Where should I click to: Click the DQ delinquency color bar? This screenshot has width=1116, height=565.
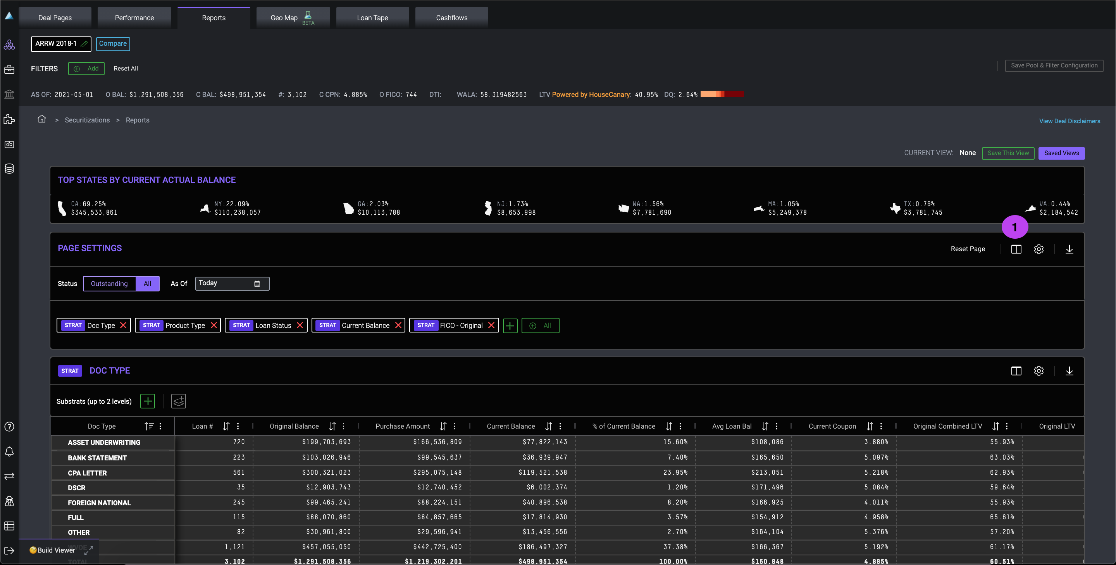[722, 94]
